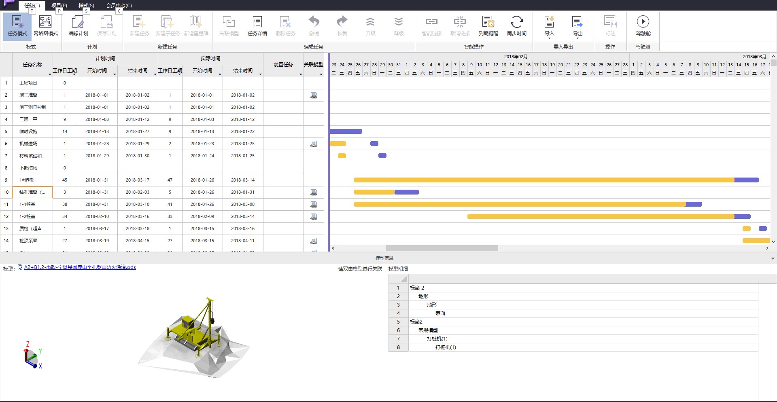This screenshot has height=402, width=777.
Task: Open planned 开始时间 column filter dropdown
Action: tap(115, 74)
